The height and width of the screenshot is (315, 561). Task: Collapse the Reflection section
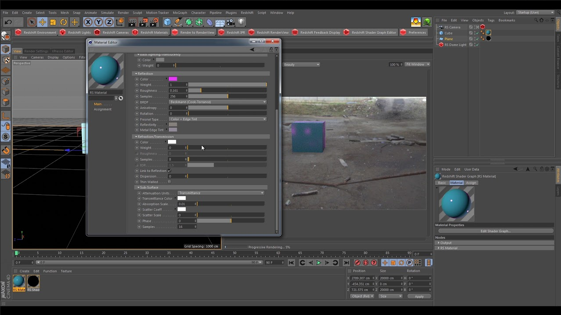click(136, 73)
